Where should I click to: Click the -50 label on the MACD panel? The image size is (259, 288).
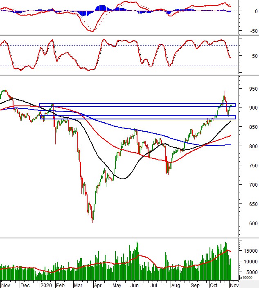[249, 31]
